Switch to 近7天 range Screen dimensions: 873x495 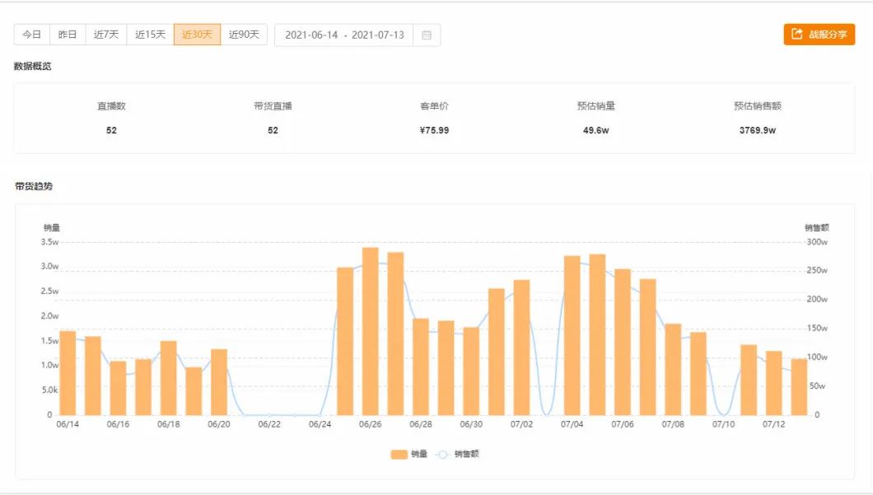point(106,35)
